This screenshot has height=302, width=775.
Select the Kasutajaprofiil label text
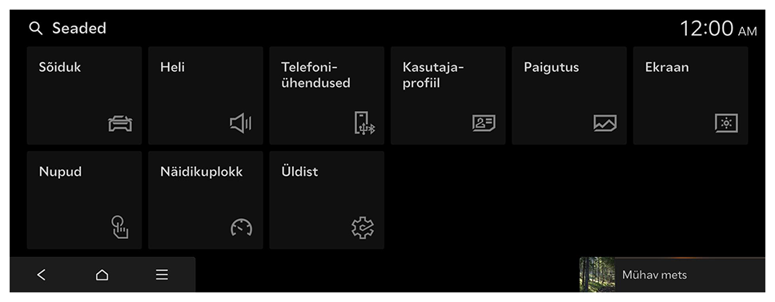(433, 75)
